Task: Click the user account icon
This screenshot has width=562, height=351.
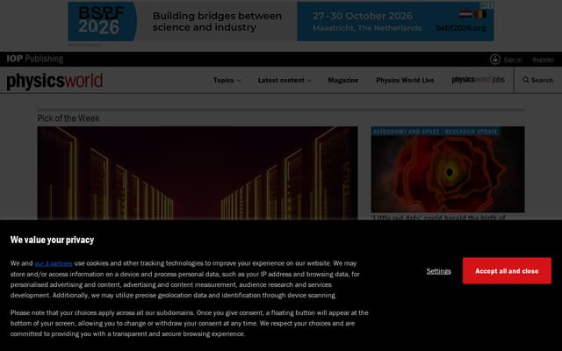Action: tap(495, 59)
